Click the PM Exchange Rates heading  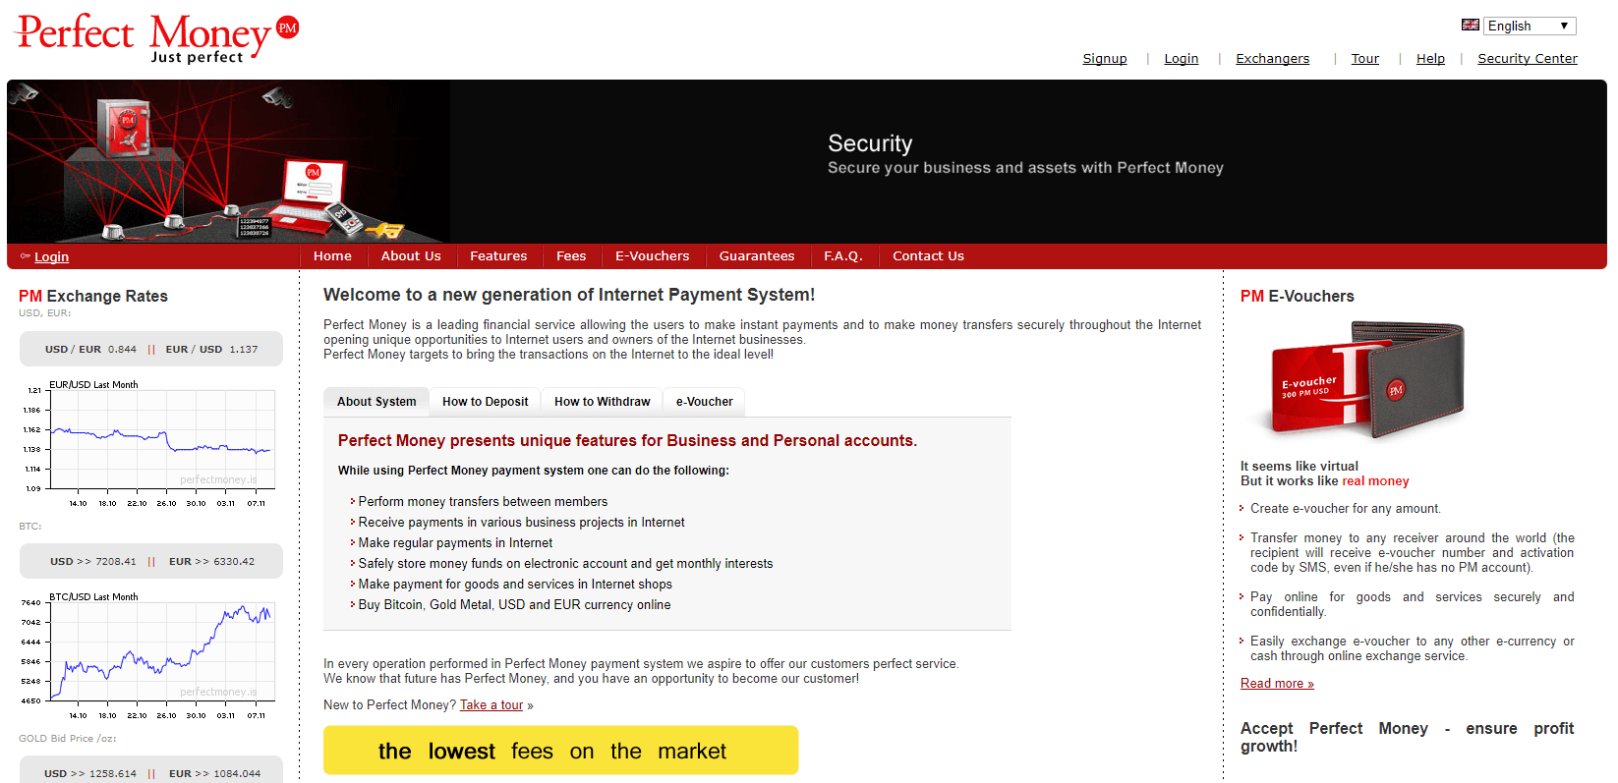coord(93,297)
